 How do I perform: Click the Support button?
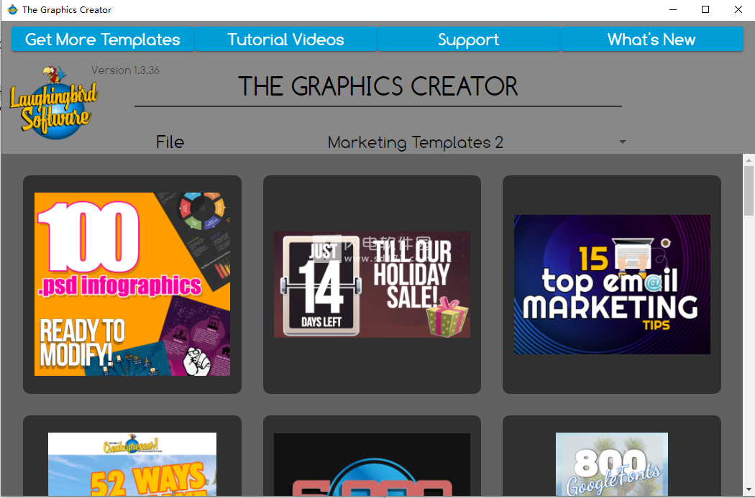(469, 39)
